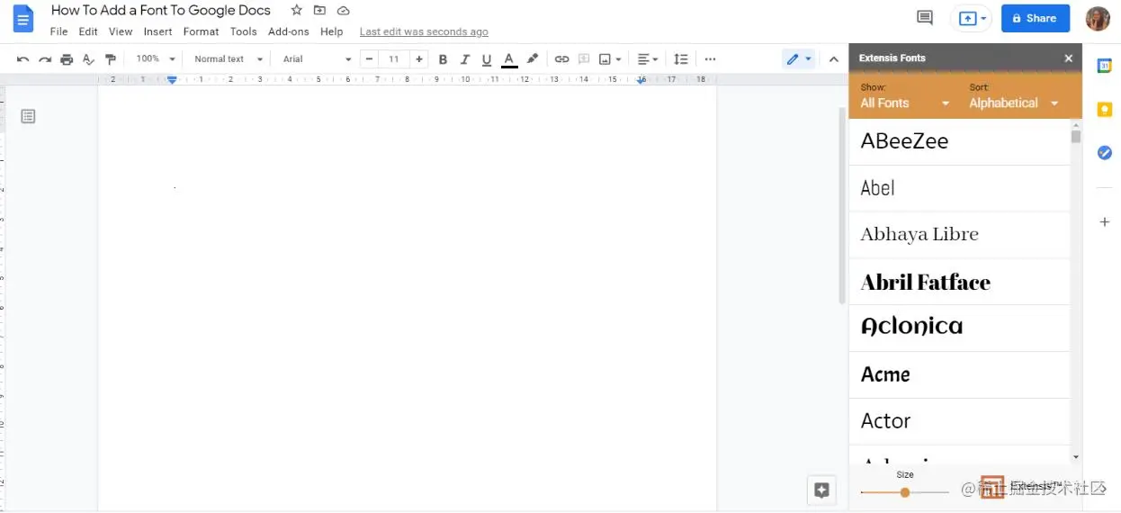
Task: Select the ABeeZee font
Action: [x=959, y=141]
